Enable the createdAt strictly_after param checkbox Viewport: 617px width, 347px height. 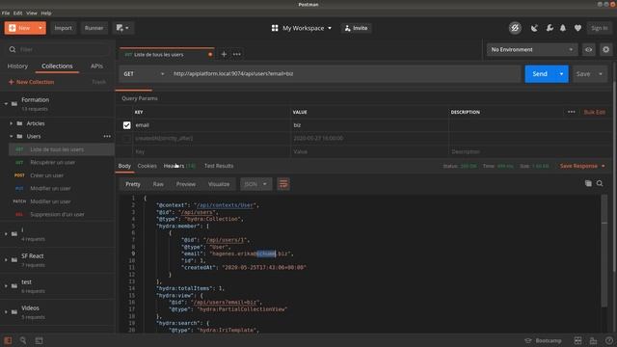[126, 139]
